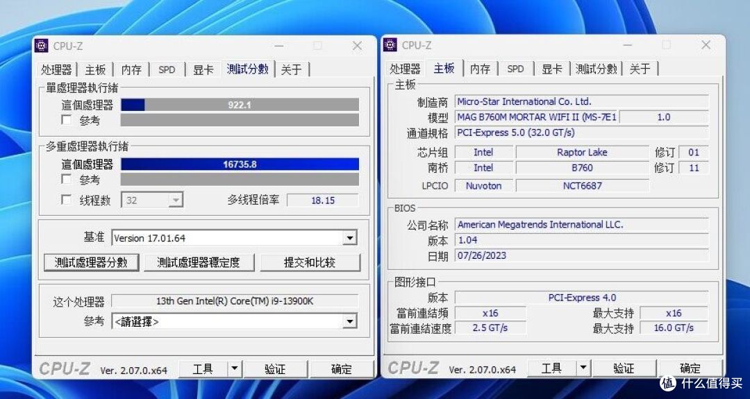Open 内存 tab in left window
750x399 pixels.
coord(131,70)
